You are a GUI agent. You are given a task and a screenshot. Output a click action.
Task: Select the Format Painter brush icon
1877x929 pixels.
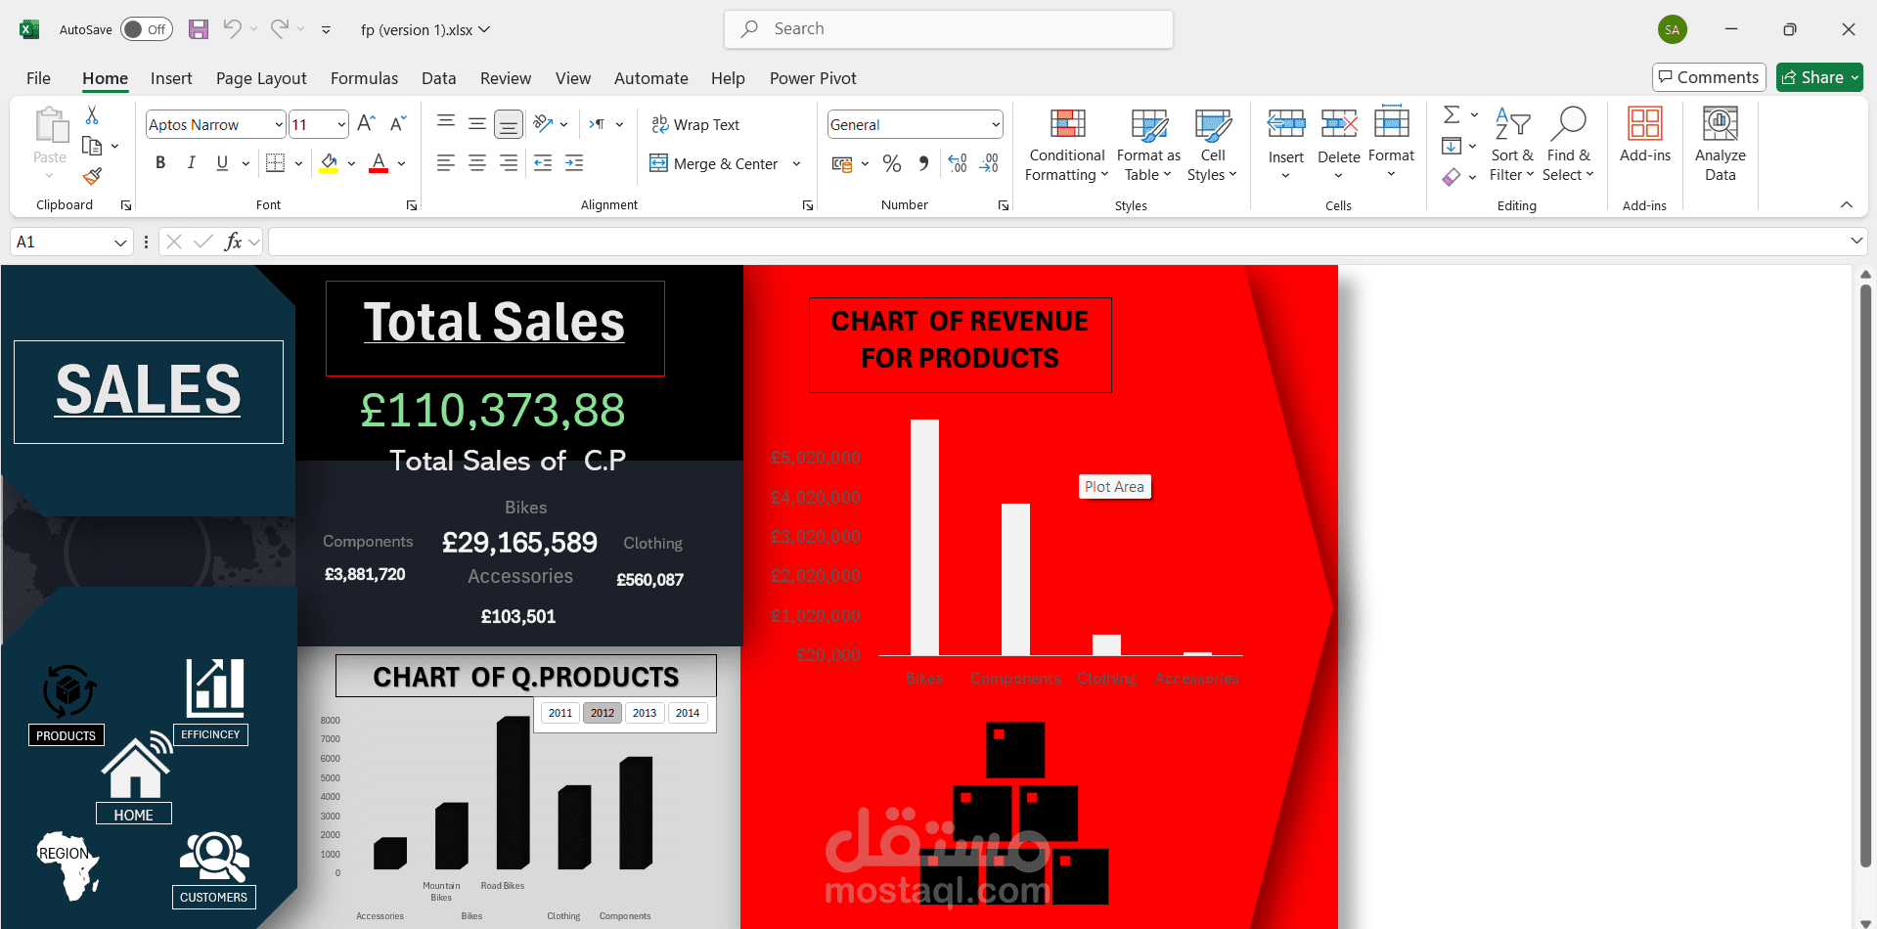tap(92, 176)
